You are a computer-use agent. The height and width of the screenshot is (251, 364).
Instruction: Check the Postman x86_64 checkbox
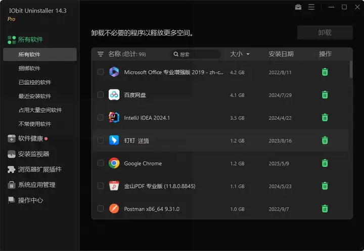click(x=101, y=208)
